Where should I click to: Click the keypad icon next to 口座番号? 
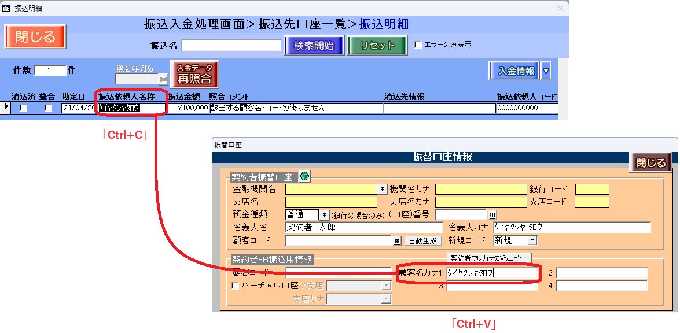point(492,214)
